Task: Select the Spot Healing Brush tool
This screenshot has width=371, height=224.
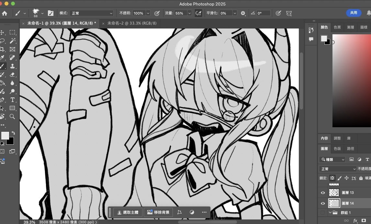Action: (12, 58)
